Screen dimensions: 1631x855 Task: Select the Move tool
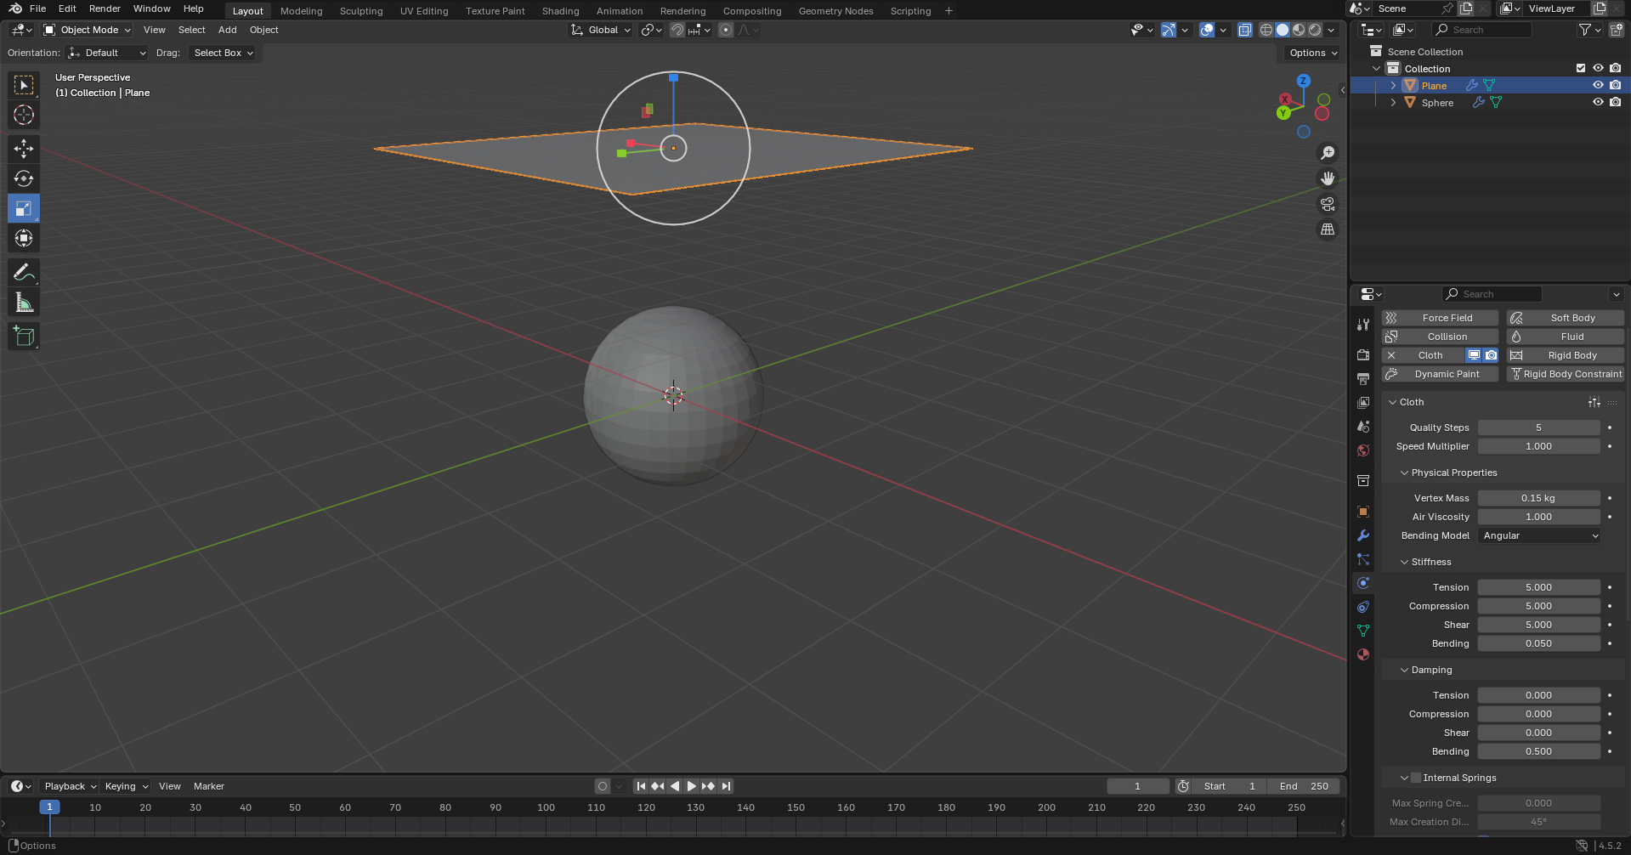pos(23,149)
